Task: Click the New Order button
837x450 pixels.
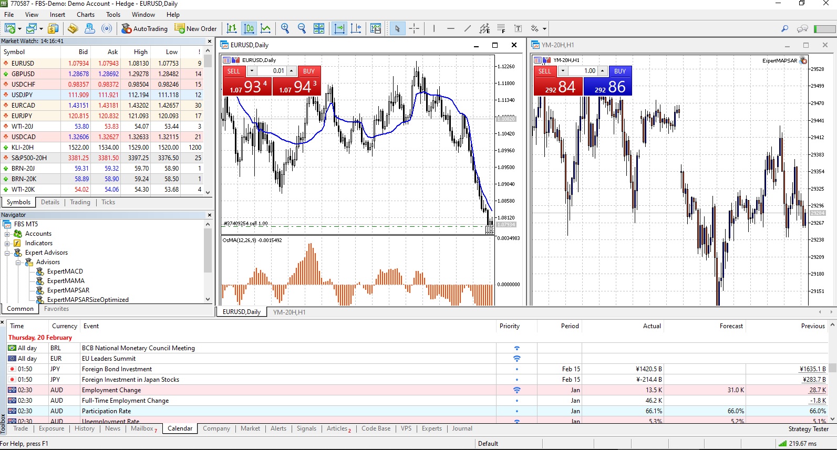Action: coord(195,28)
